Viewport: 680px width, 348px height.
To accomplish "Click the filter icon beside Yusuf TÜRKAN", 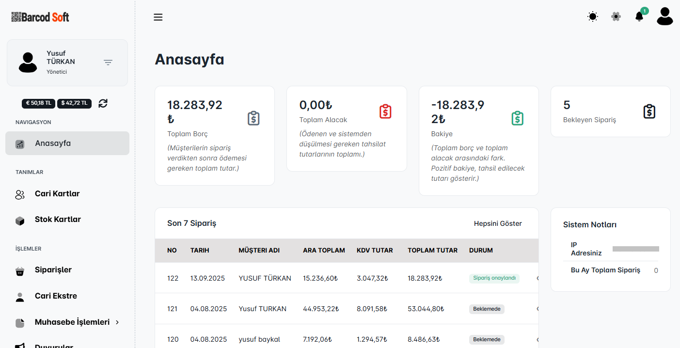I will [108, 63].
